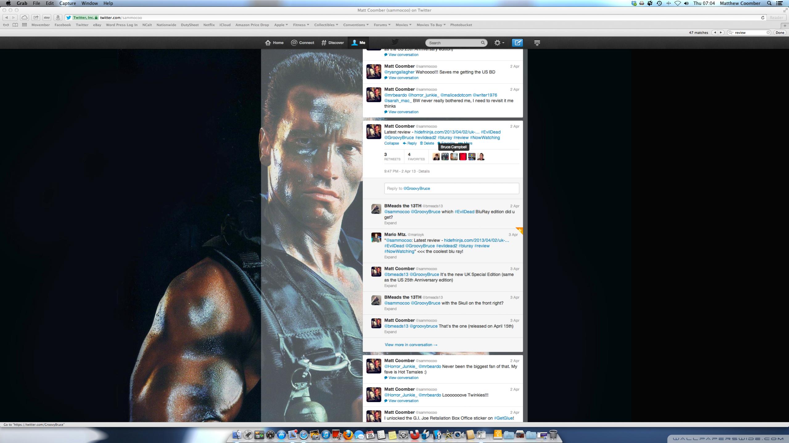
Task: Switch to Connect tab
Action: tap(302, 43)
